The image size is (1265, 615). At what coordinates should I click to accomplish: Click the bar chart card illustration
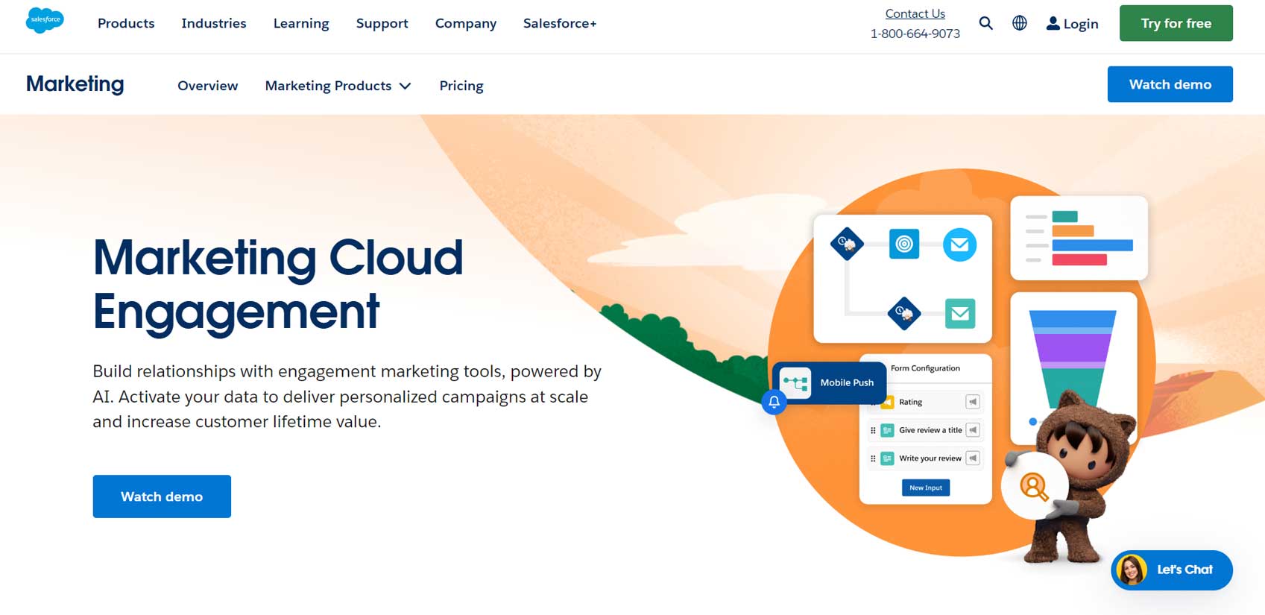pyautogui.click(x=1079, y=238)
